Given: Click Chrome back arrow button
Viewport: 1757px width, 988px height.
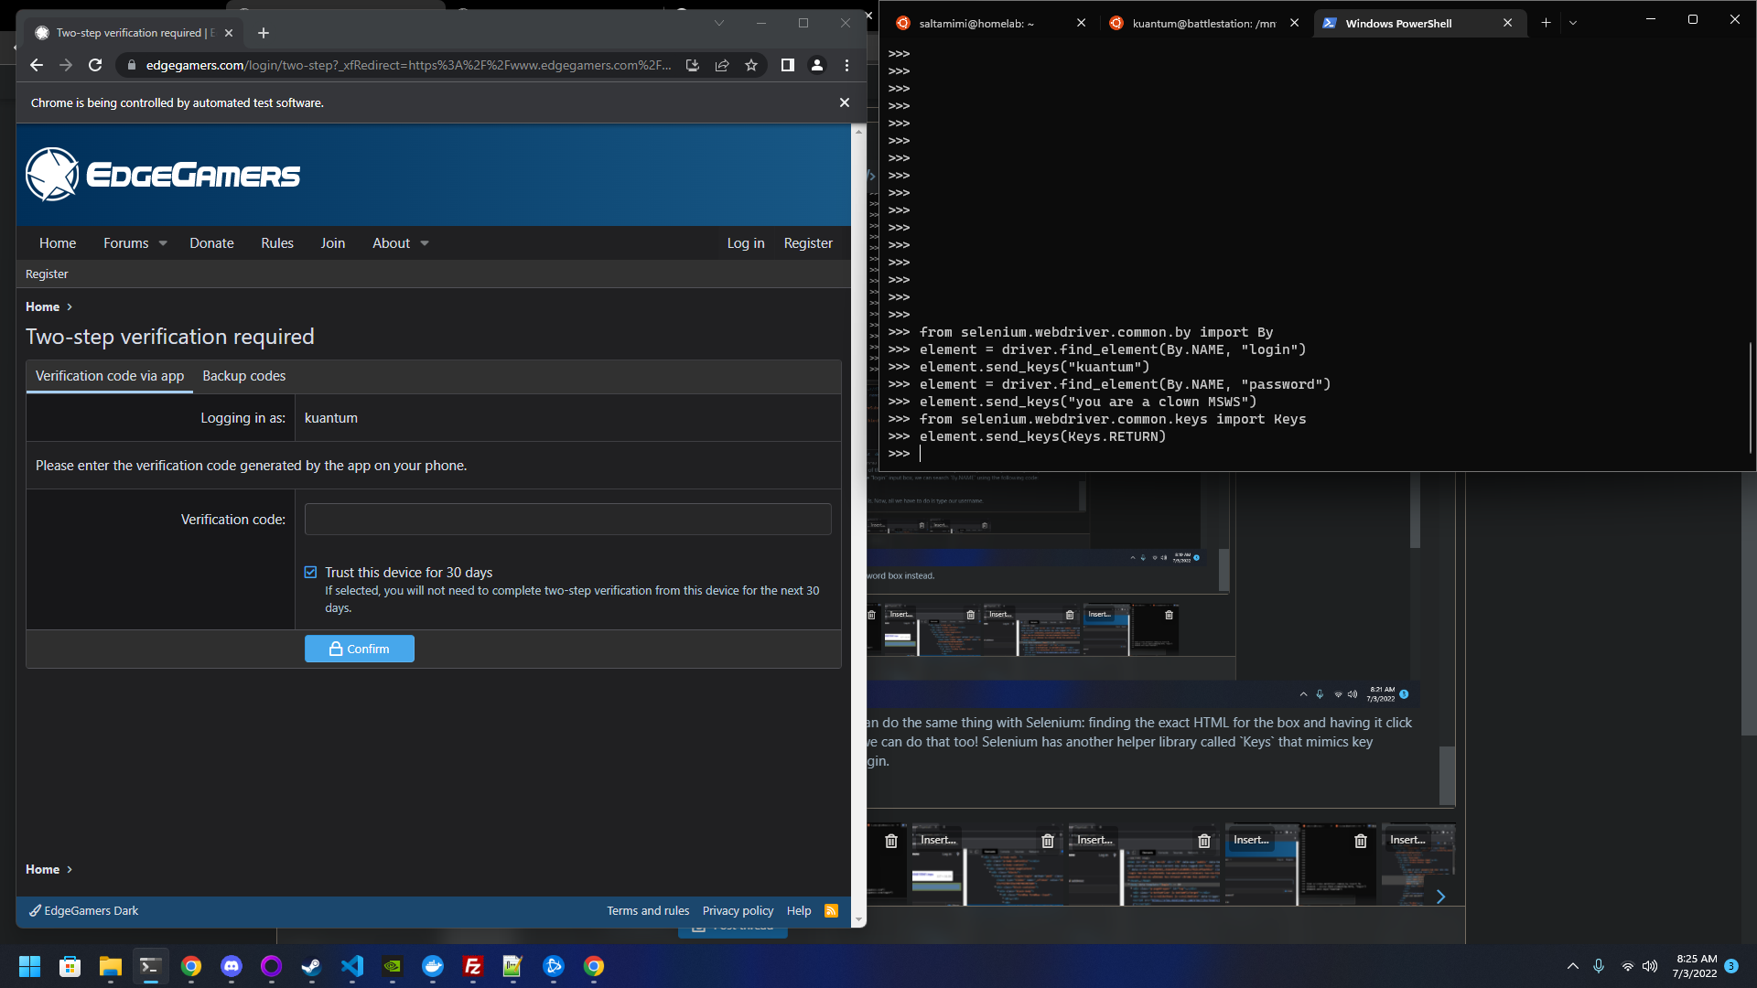Looking at the screenshot, I should [x=37, y=65].
